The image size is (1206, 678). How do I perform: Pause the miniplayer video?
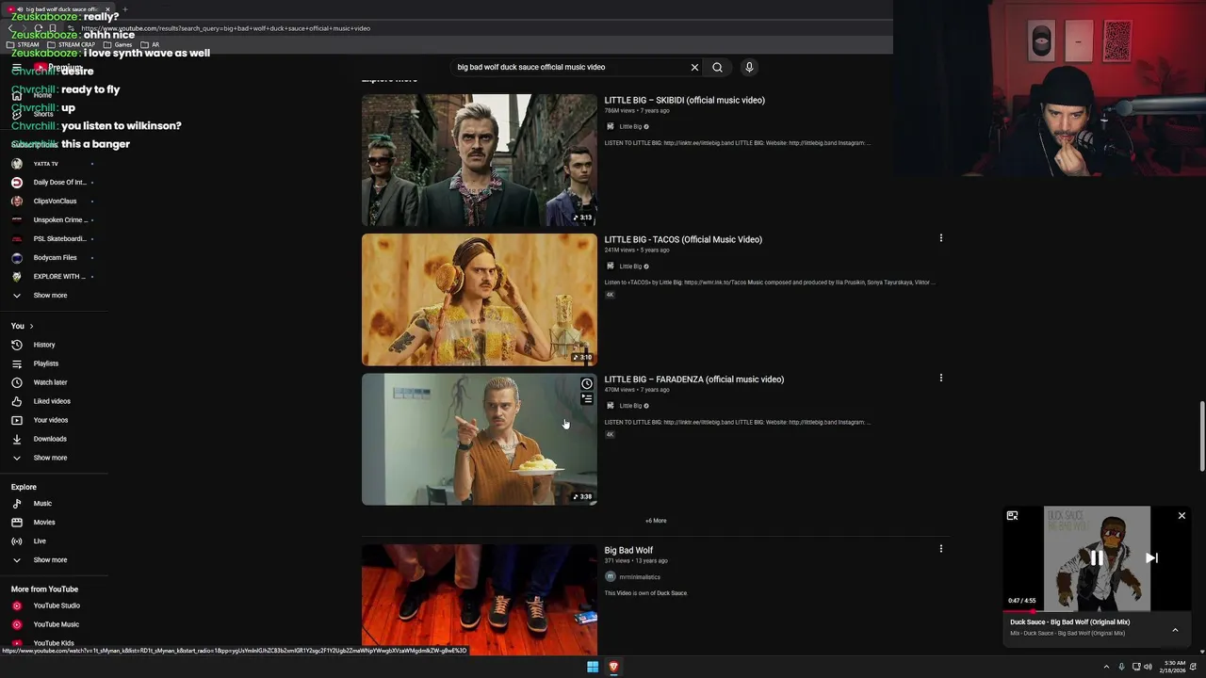(1097, 557)
